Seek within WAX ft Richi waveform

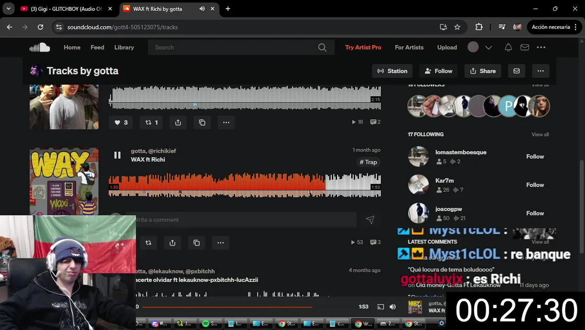245,185
